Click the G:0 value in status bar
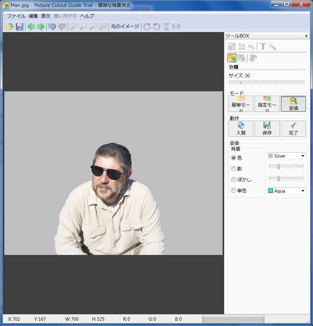Screen dimensions: 313x326 [x=152, y=319]
